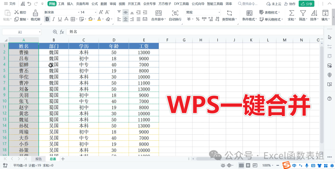Image resolution: width=335 pixels, height=169 pixels.
Task: Toggle Italic formatting button
Action: pyautogui.click(x=53, y=19)
